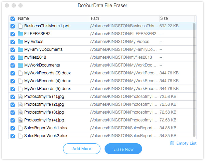
Task: Select the BusinessThisMonth1.ppt file name
Action: [47, 26]
